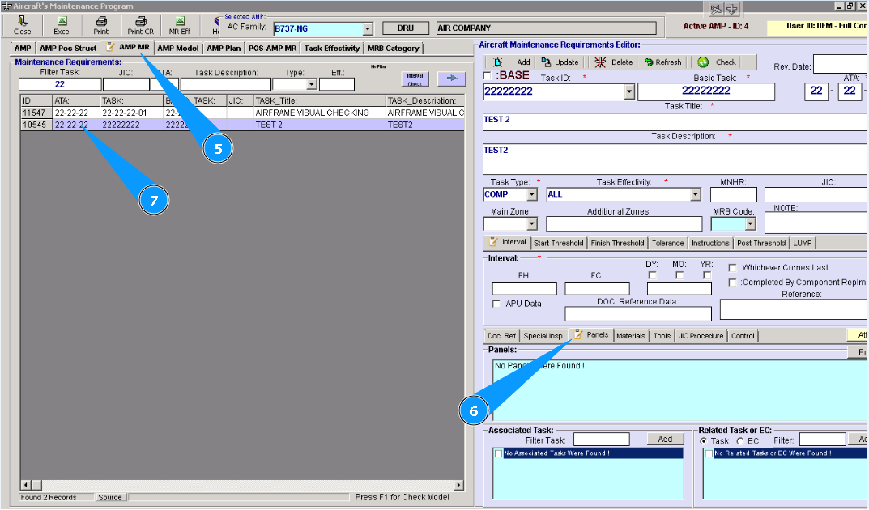869x510 pixels.
Task: Open the POS-AMP MR tab
Action: (x=272, y=49)
